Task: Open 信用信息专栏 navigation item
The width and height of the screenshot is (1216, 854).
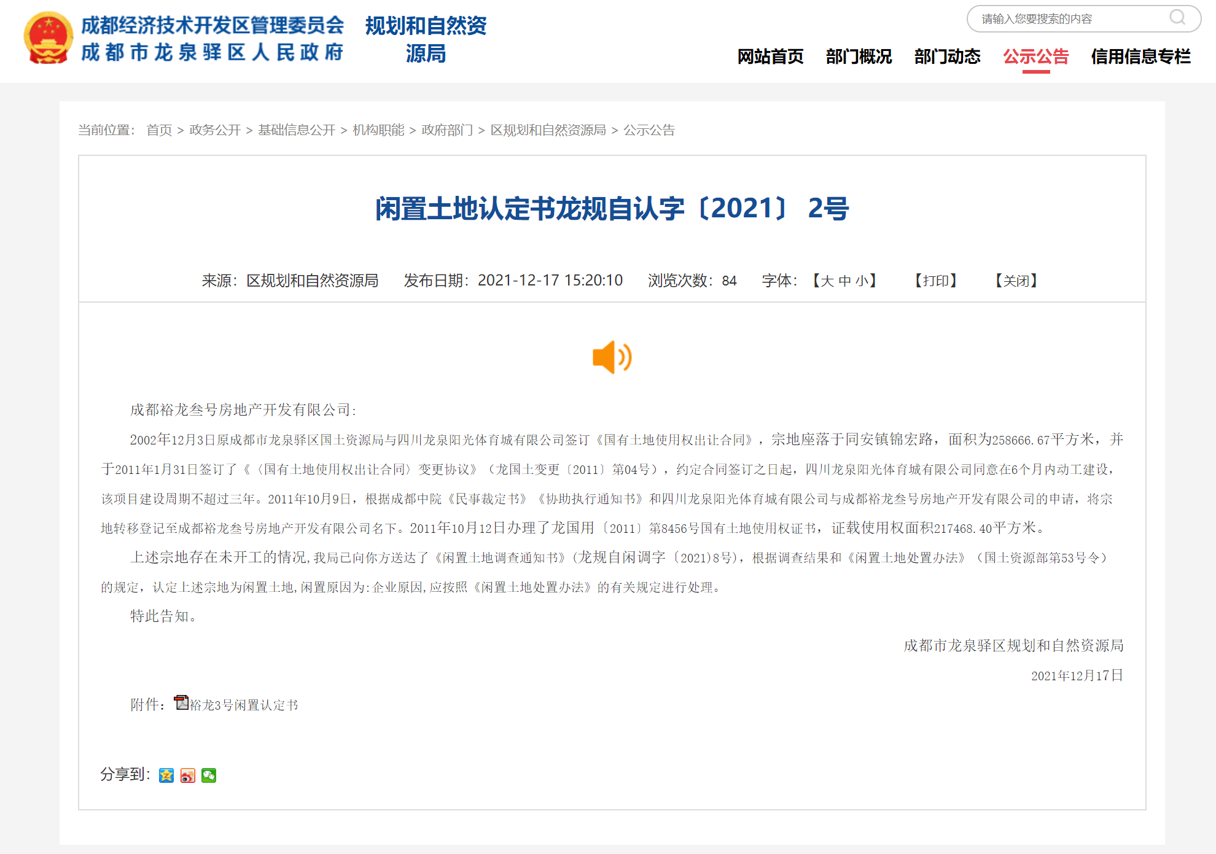Action: [x=1140, y=56]
